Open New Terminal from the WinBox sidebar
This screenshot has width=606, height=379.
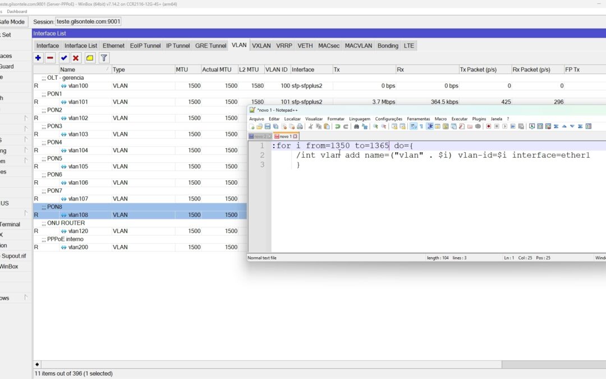coord(14,224)
